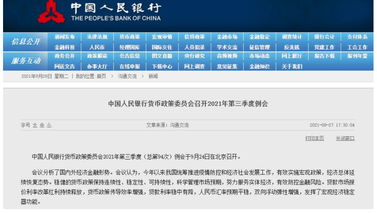Select large font size 大
The height and width of the screenshot is (213, 377).
pos(35,125)
